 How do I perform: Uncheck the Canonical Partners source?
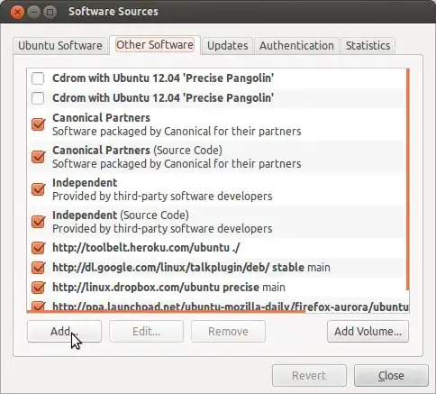coord(38,124)
